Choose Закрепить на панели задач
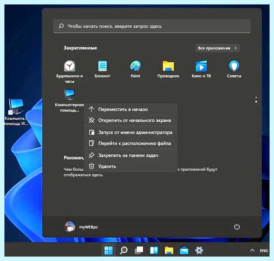Image resolution: width=274 pixels, height=261 pixels. click(131, 155)
